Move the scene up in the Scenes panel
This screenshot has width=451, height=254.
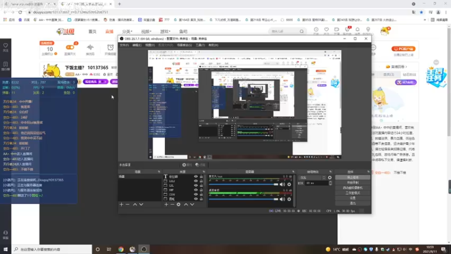coord(135,204)
